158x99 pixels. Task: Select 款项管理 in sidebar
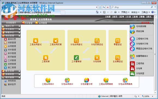point(12,57)
